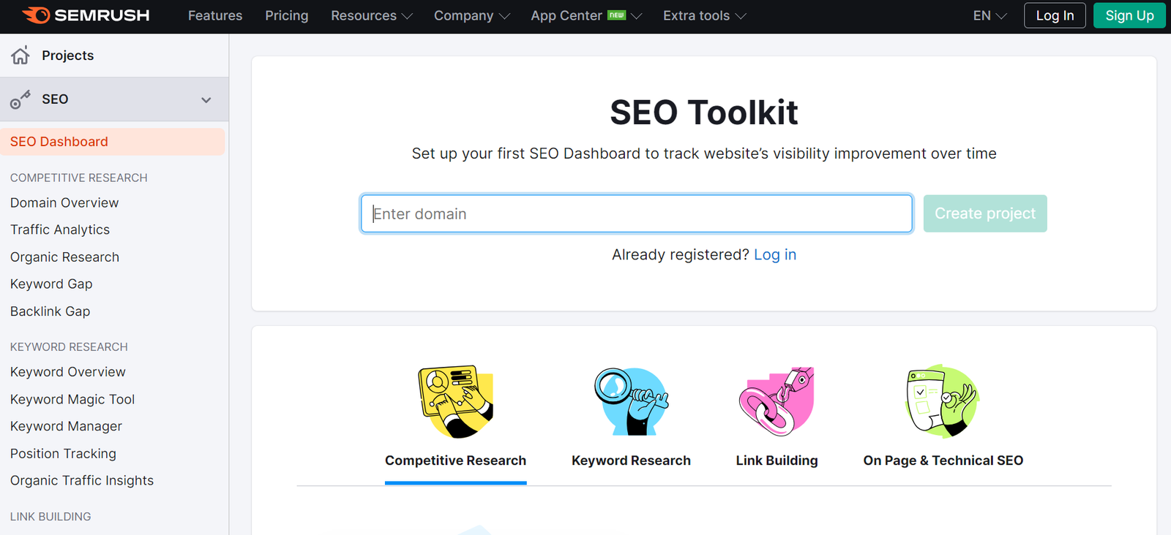Expand the Resources dropdown menu
Viewport: 1171px width, 535px height.
tap(372, 15)
